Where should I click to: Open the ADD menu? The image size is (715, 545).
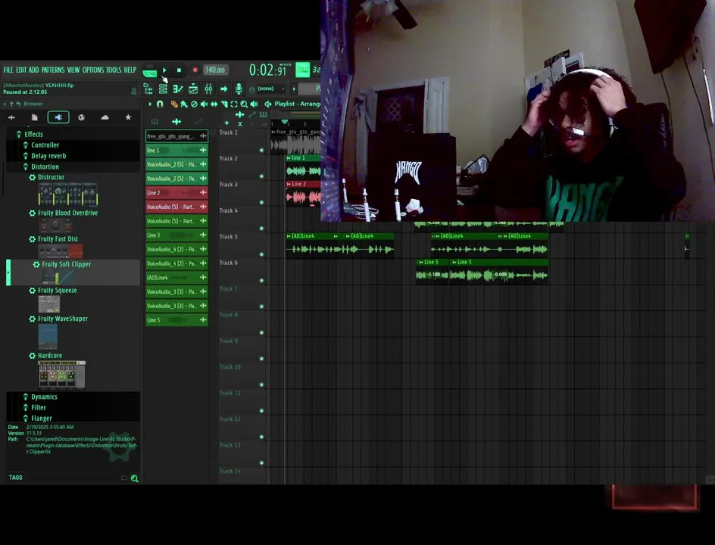(34, 70)
